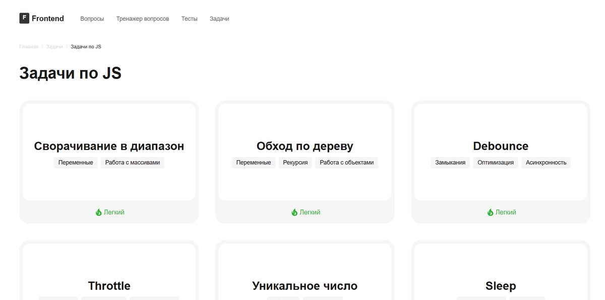Screen dimensions: 605x300
Task: Click the flame icon under Сворачивание в диапазон
Action: (x=99, y=212)
